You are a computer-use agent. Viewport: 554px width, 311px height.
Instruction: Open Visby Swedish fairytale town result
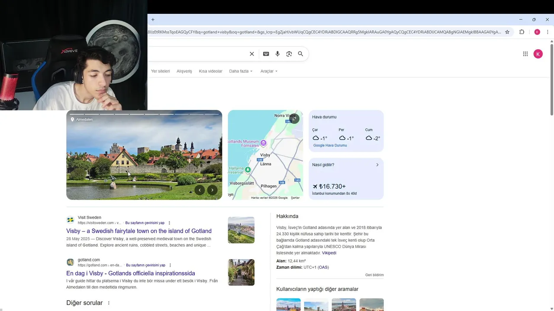coord(139,231)
